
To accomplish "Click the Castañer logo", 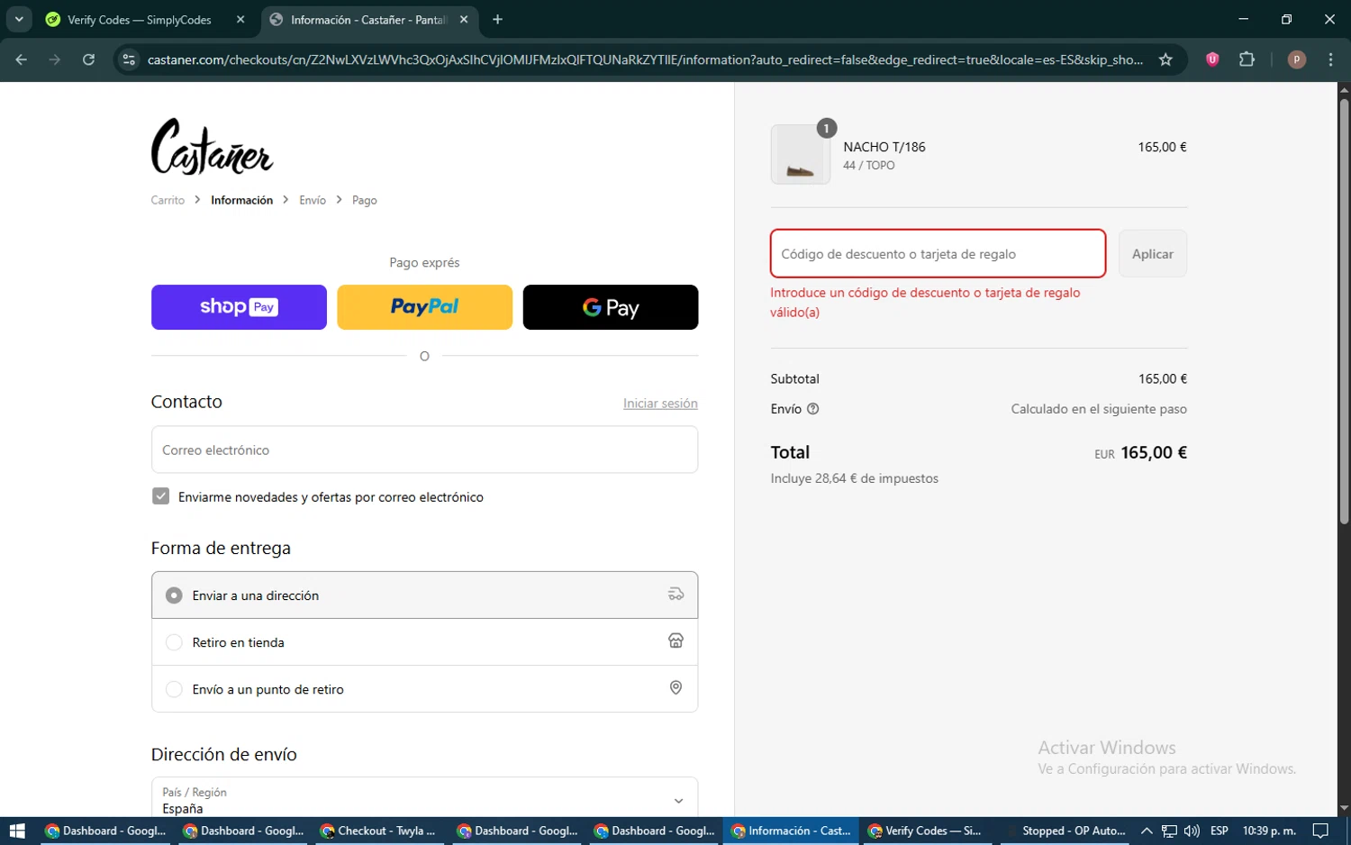I will [212, 146].
